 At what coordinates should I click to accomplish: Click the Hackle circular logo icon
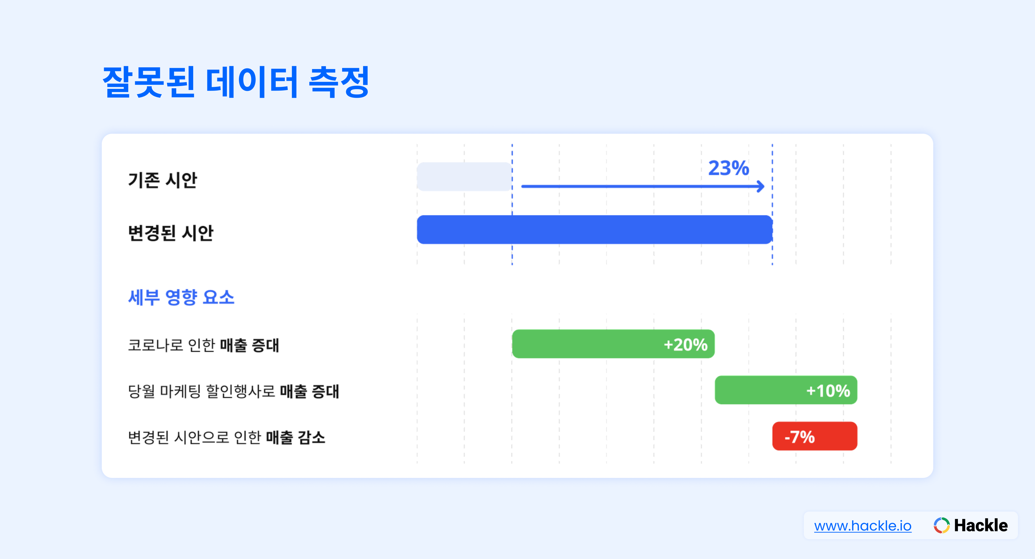point(941,525)
